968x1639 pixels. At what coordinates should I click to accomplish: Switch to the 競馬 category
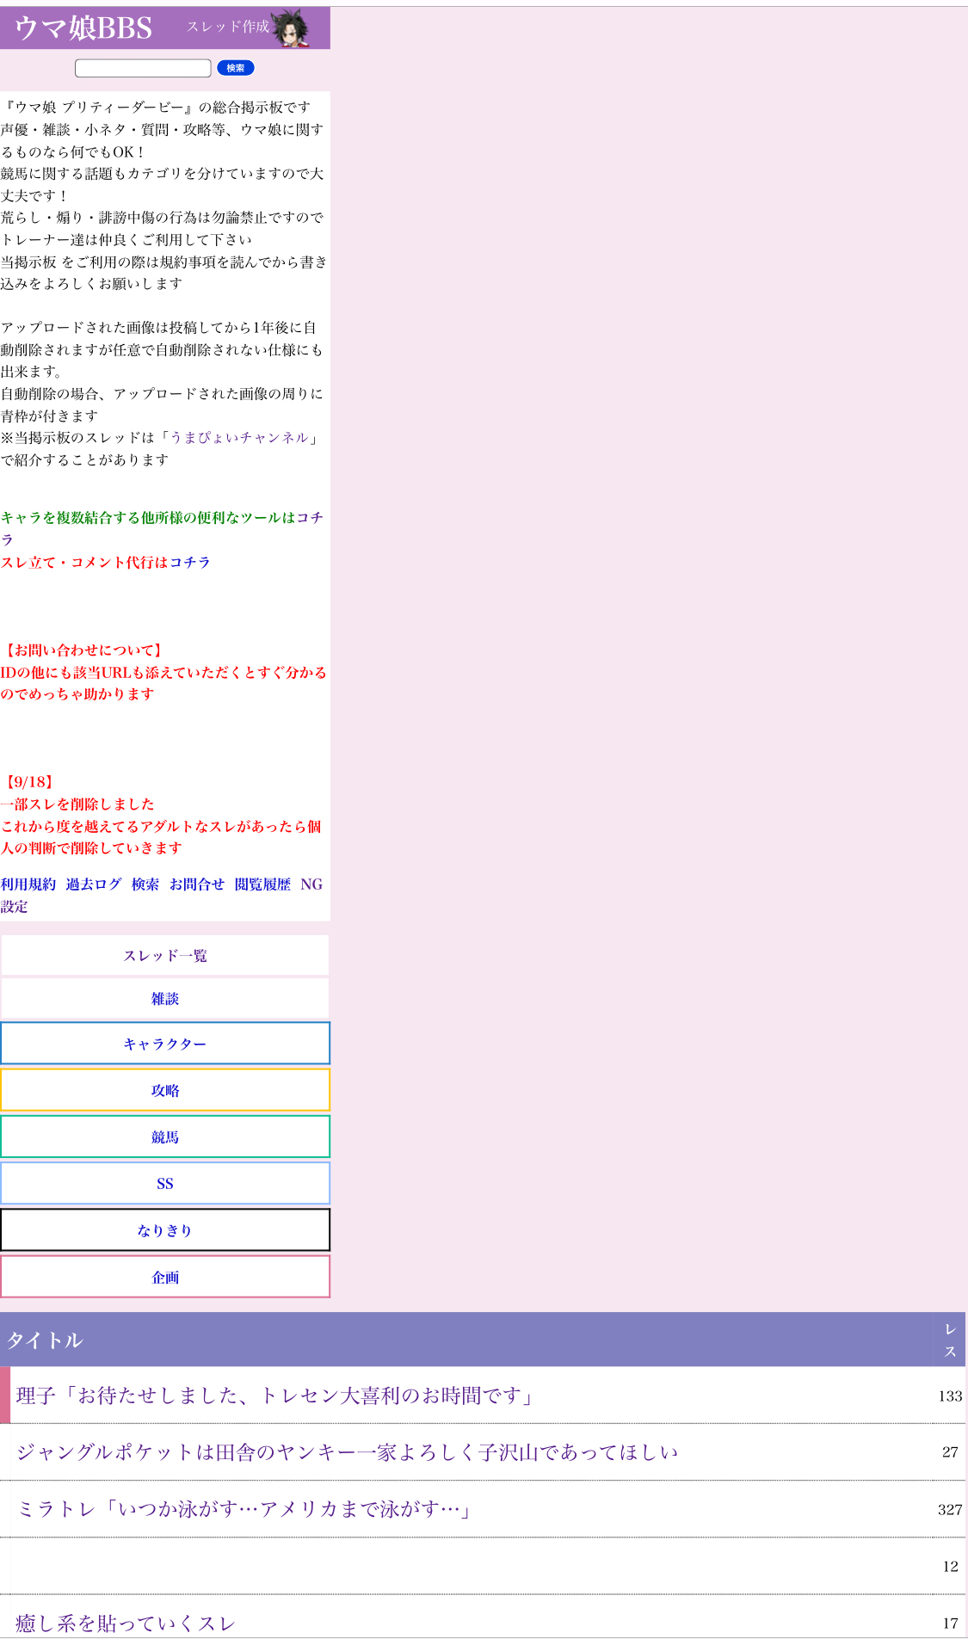pos(165,1137)
